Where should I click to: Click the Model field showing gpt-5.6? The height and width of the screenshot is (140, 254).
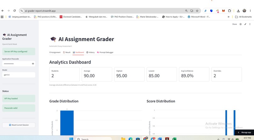point(19,75)
